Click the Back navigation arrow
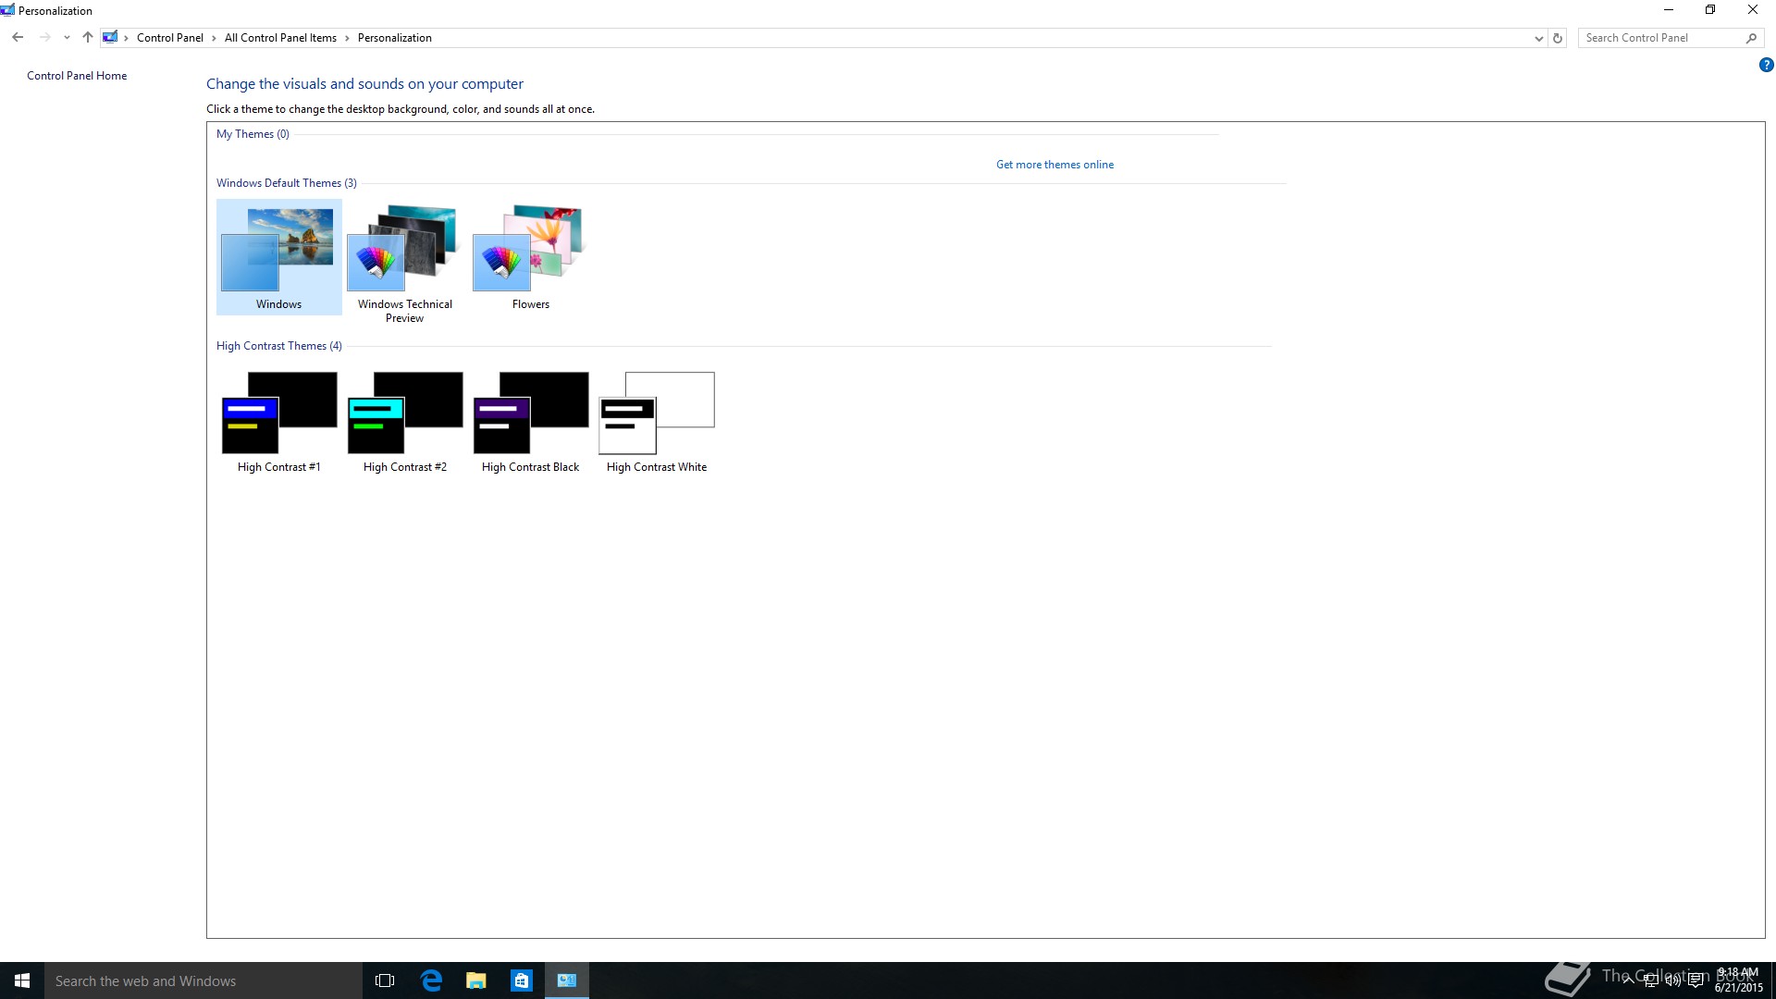Viewport: 1776px width, 999px height. [x=18, y=38]
